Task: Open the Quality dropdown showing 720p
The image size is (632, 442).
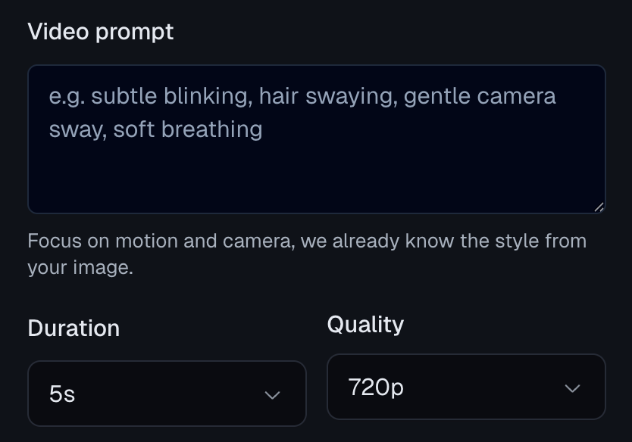Action: (x=466, y=387)
